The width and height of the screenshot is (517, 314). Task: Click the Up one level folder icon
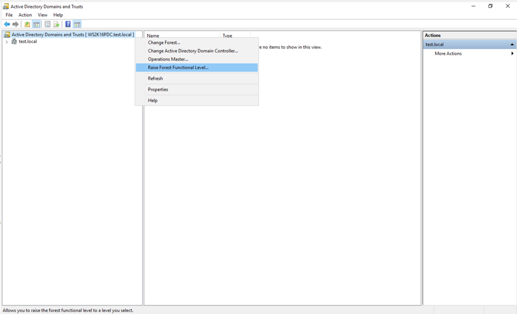[x=27, y=24]
